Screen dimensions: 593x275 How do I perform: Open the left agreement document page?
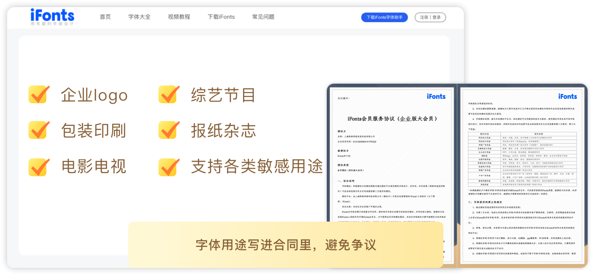coord(392,175)
